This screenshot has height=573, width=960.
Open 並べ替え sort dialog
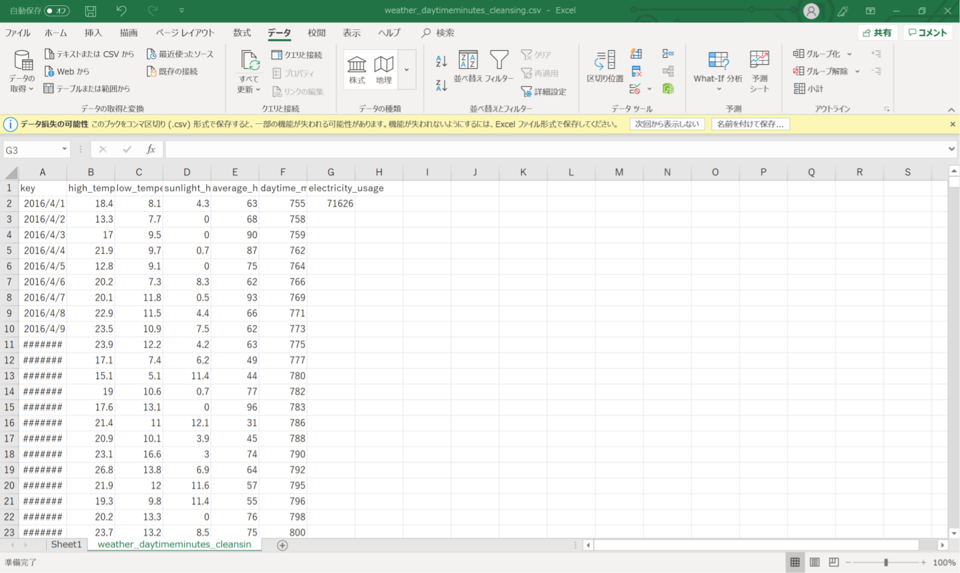tap(468, 67)
